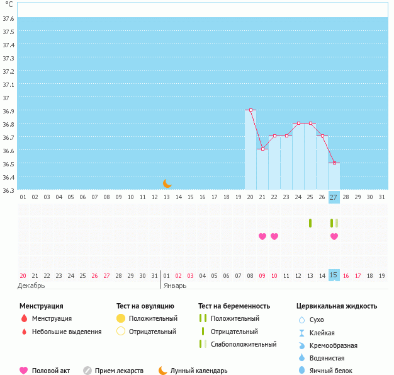Click the heart icon on January 15

coord(334,236)
